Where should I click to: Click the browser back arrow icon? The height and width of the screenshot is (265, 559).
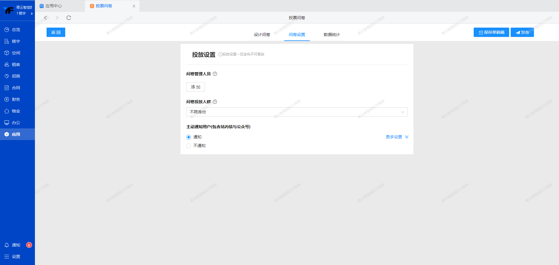click(45, 18)
